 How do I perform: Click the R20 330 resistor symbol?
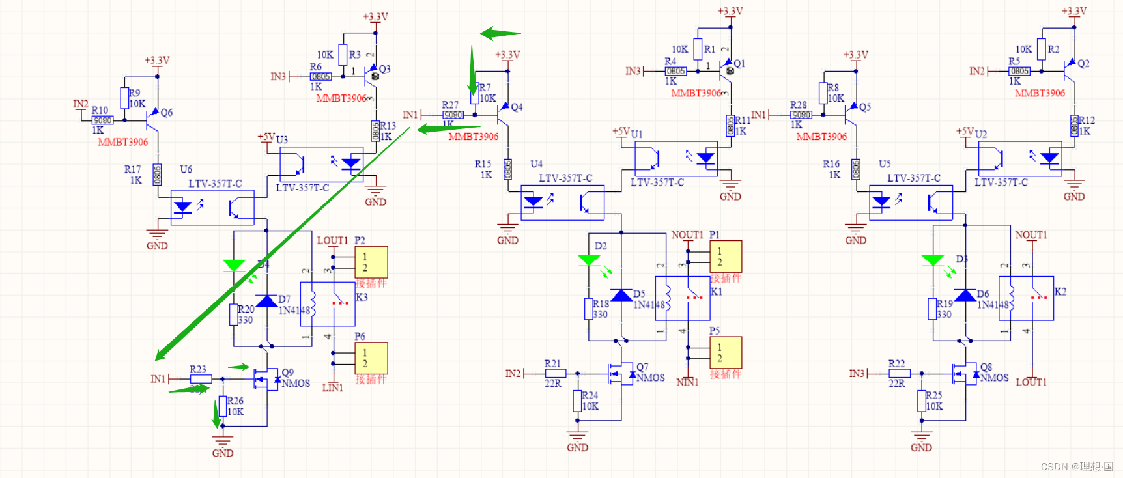coord(233,315)
